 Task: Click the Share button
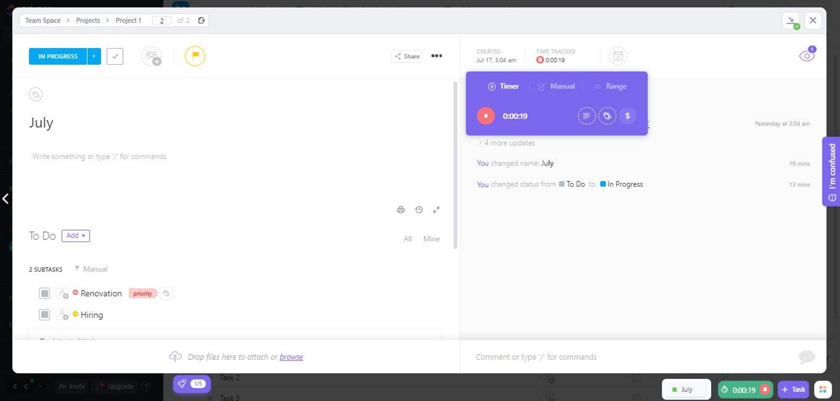pos(407,56)
